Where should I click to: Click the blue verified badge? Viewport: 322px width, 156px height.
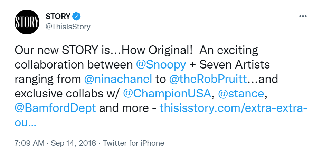77,16
